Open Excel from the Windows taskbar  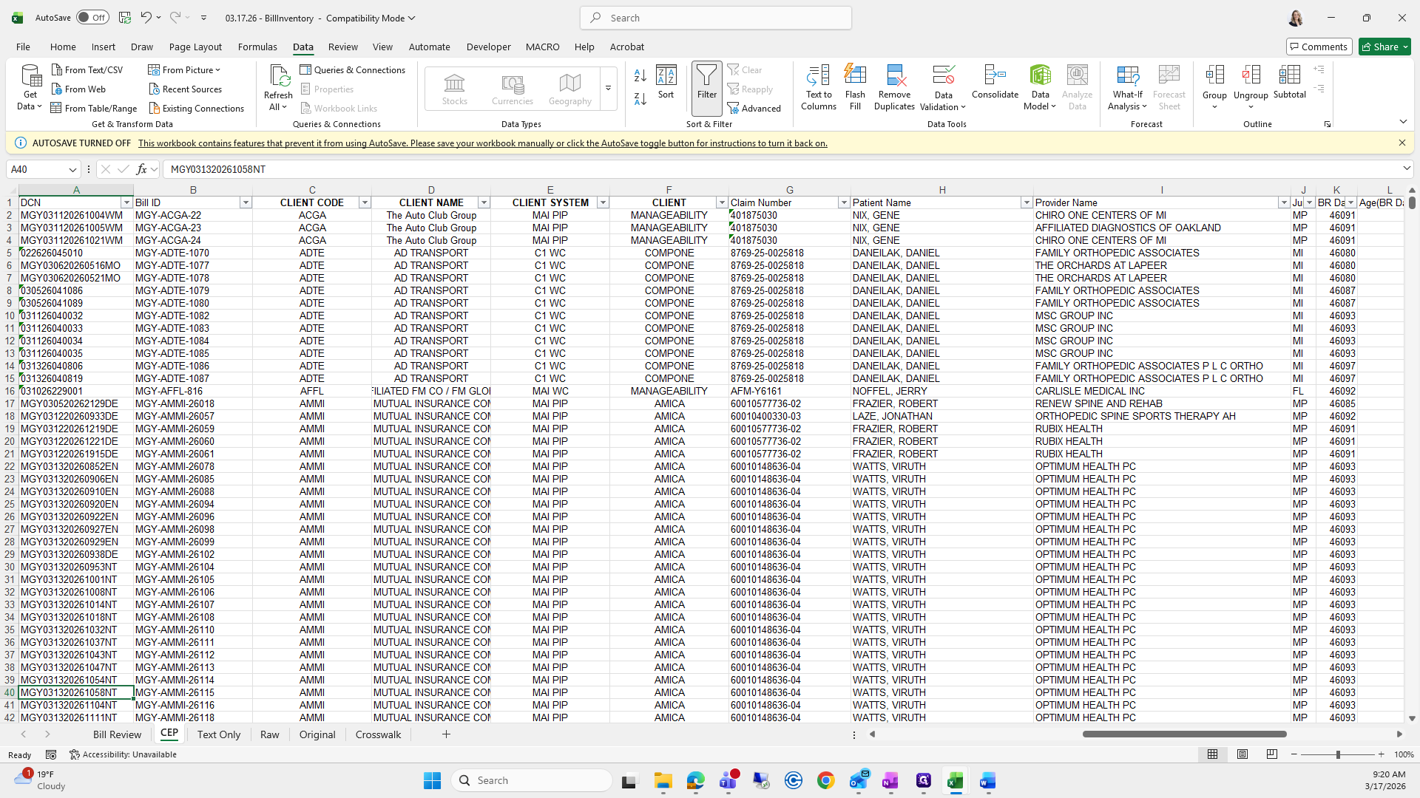click(955, 781)
